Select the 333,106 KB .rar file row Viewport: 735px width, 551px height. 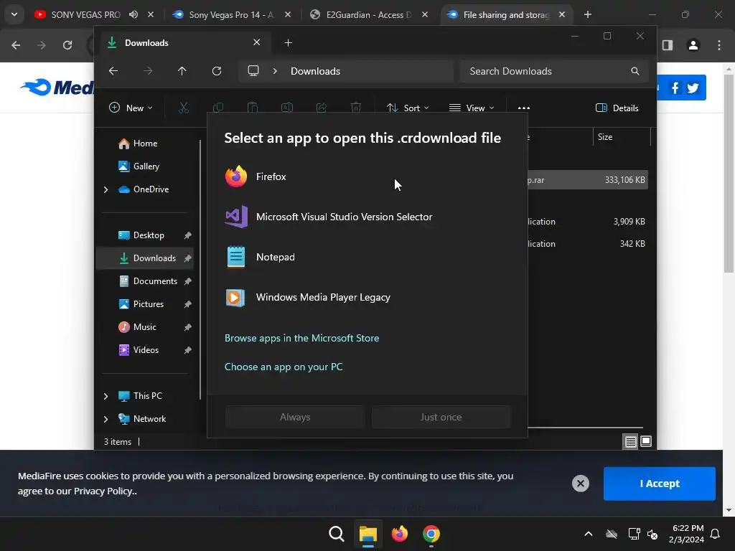pyautogui.click(x=588, y=180)
